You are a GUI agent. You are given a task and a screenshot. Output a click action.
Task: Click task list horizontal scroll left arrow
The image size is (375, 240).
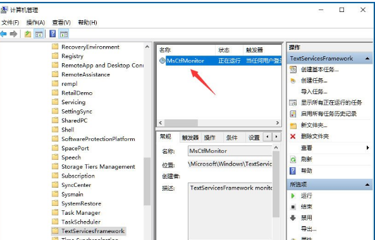click(161, 123)
